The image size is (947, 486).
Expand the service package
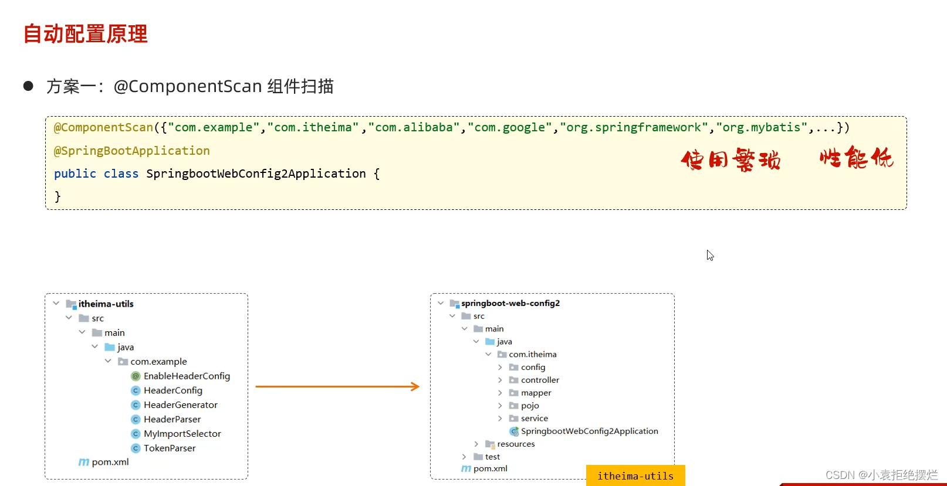[x=500, y=419]
